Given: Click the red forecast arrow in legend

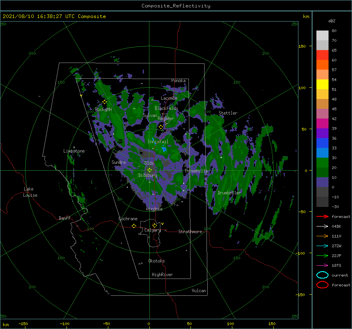Looking at the screenshot, I should [322, 216].
